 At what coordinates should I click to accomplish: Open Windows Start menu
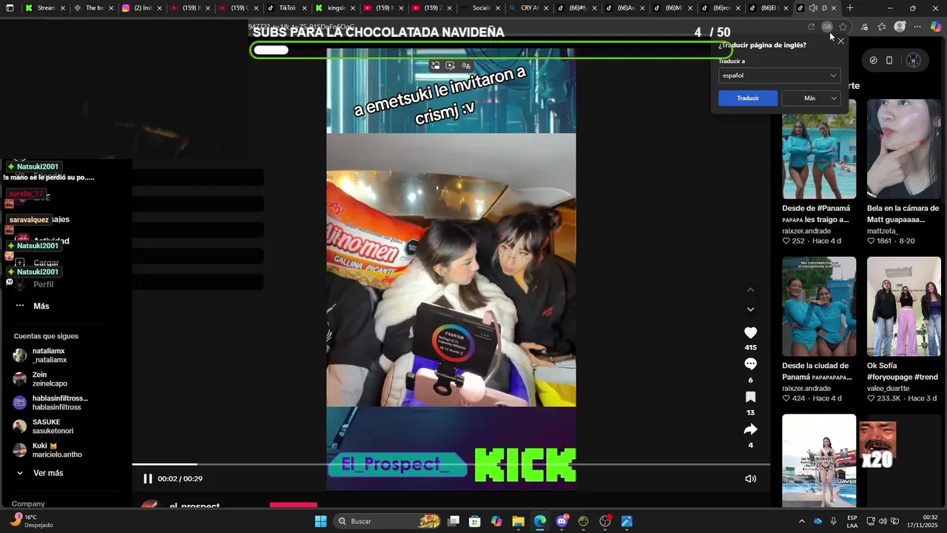[320, 521]
